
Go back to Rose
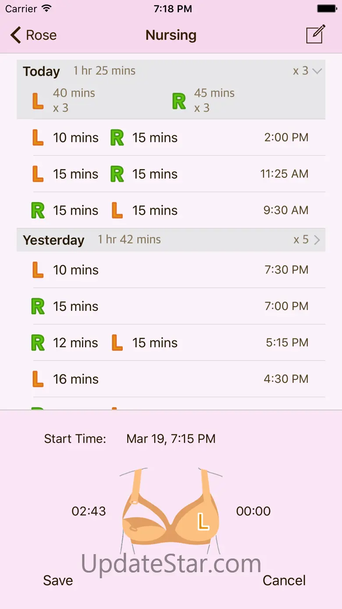[x=34, y=35]
